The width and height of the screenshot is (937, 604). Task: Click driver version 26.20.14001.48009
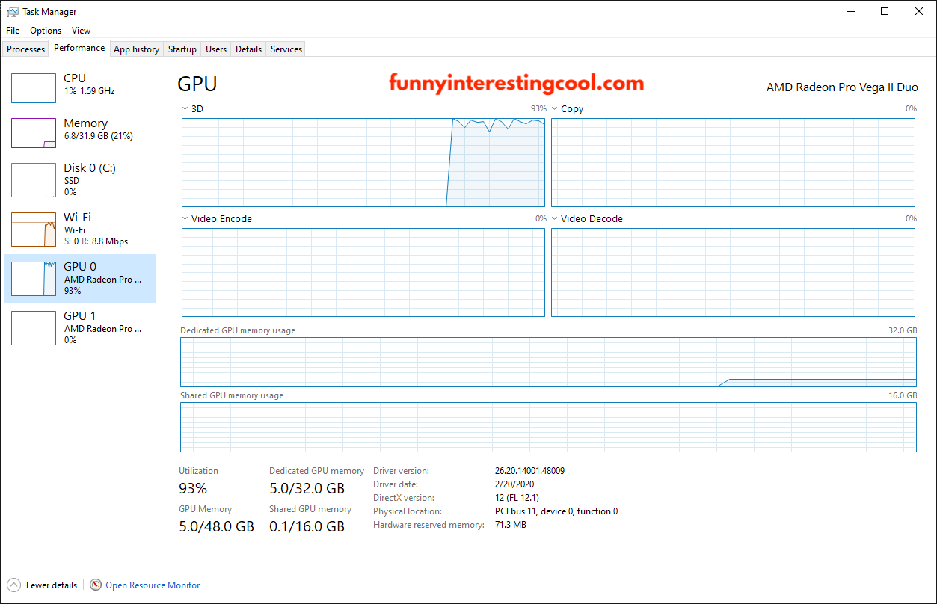pyautogui.click(x=529, y=471)
